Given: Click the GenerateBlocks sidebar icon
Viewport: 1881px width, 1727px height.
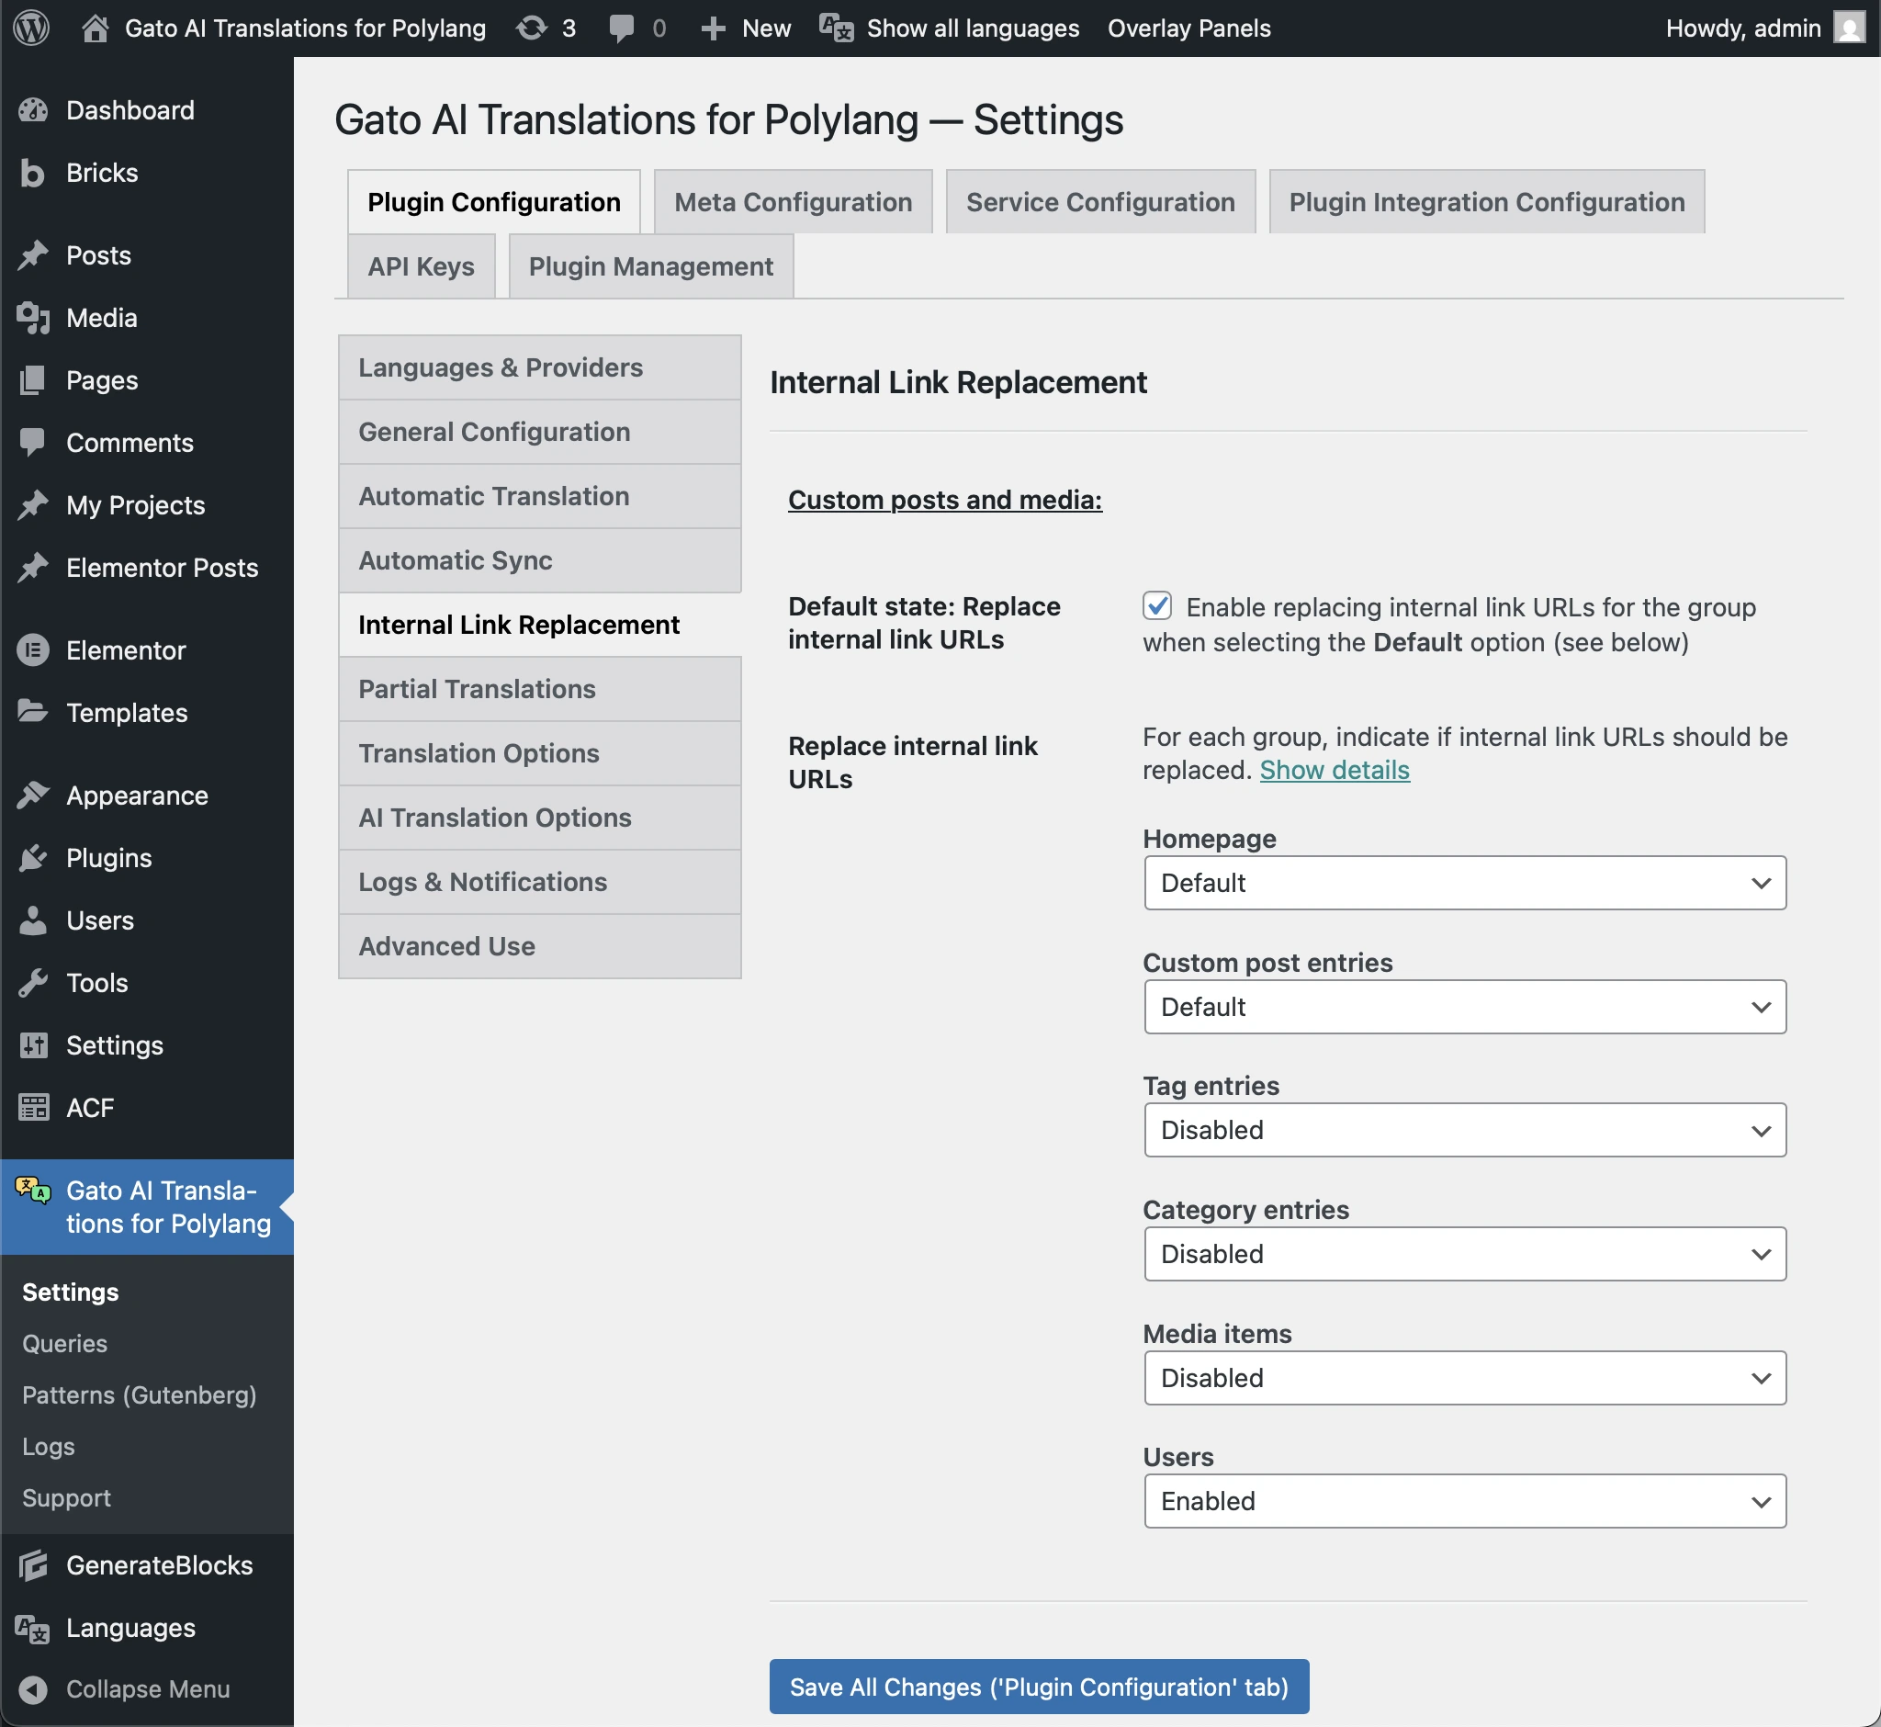Looking at the screenshot, I should [33, 1564].
